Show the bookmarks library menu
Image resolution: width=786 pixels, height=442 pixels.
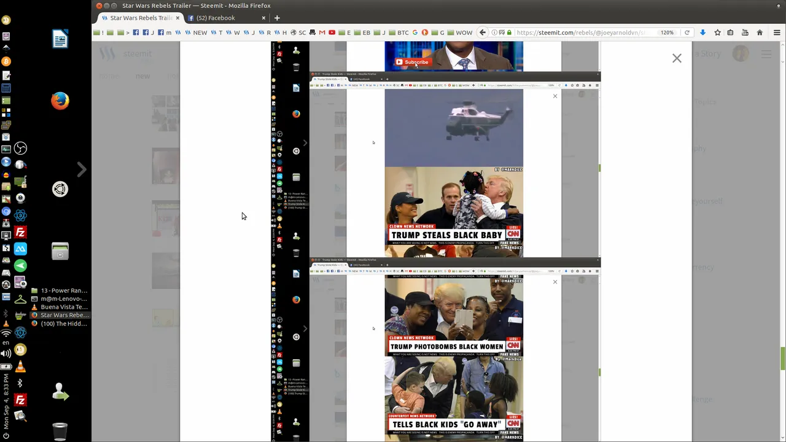pyautogui.click(x=731, y=33)
